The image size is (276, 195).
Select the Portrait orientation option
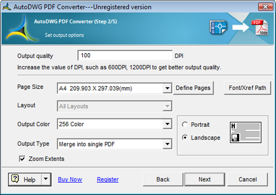[x=185, y=125]
